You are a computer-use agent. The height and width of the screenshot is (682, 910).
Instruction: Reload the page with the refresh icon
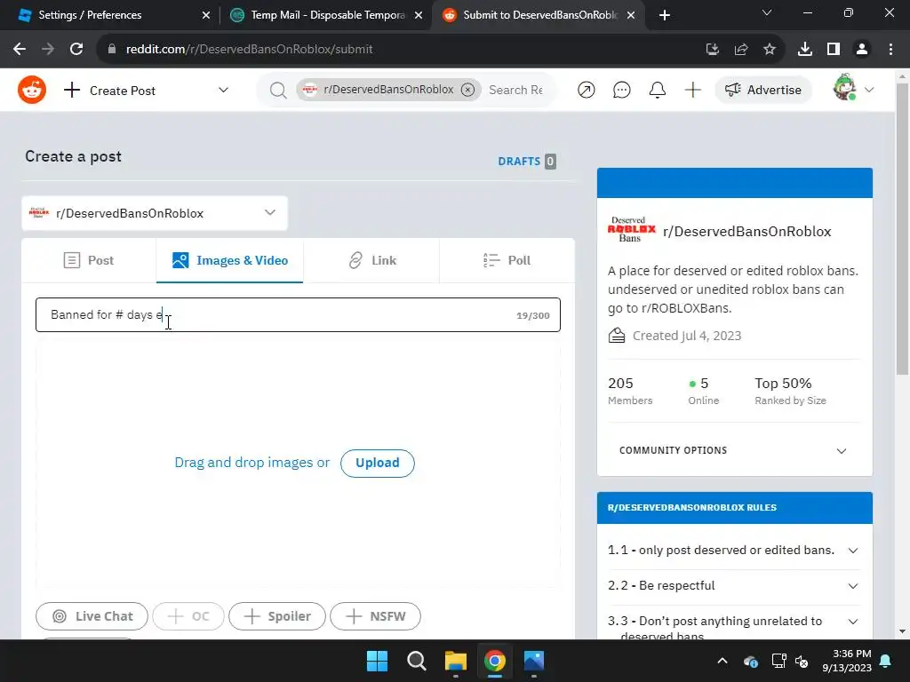tap(76, 50)
